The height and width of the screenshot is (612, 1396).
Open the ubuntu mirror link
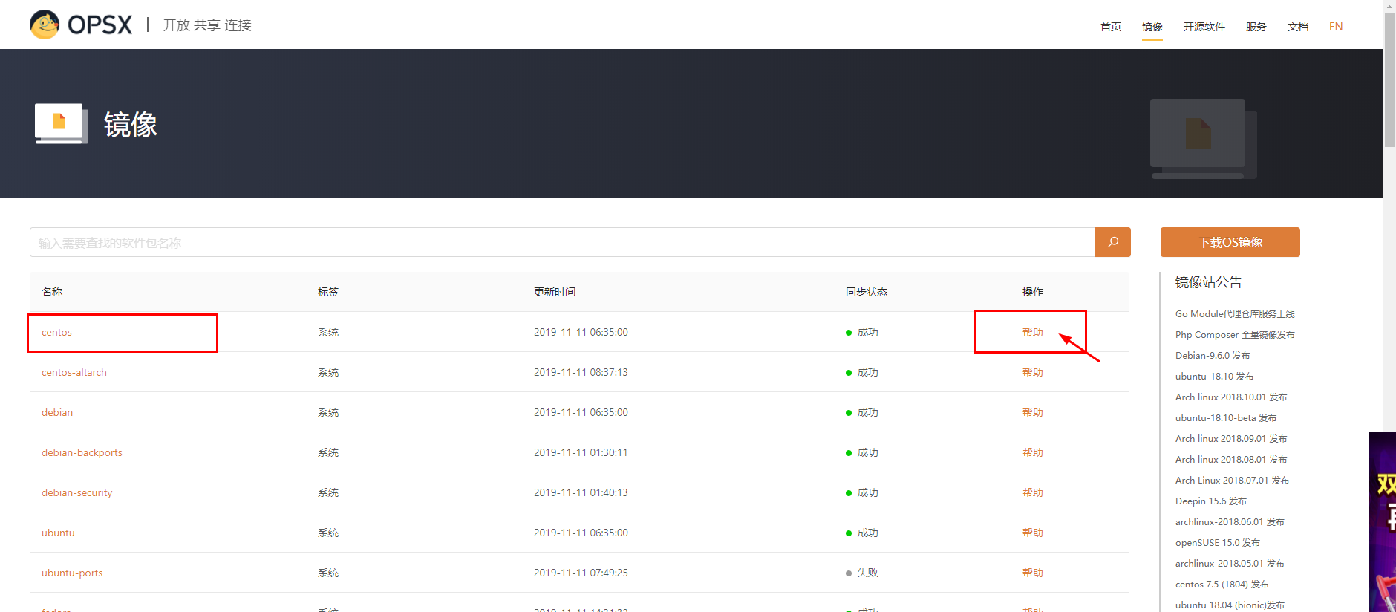(x=58, y=533)
